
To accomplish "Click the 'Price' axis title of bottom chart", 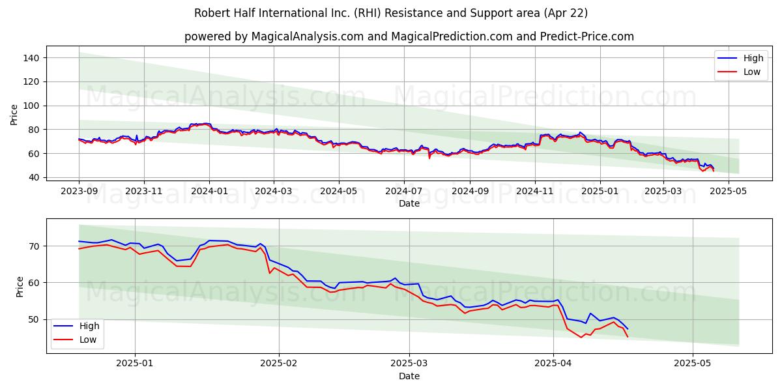I will (20, 287).
